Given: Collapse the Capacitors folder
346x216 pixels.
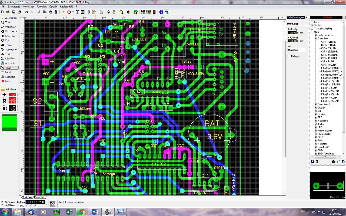Looking at the screenshot, I should tap(315, 39).
